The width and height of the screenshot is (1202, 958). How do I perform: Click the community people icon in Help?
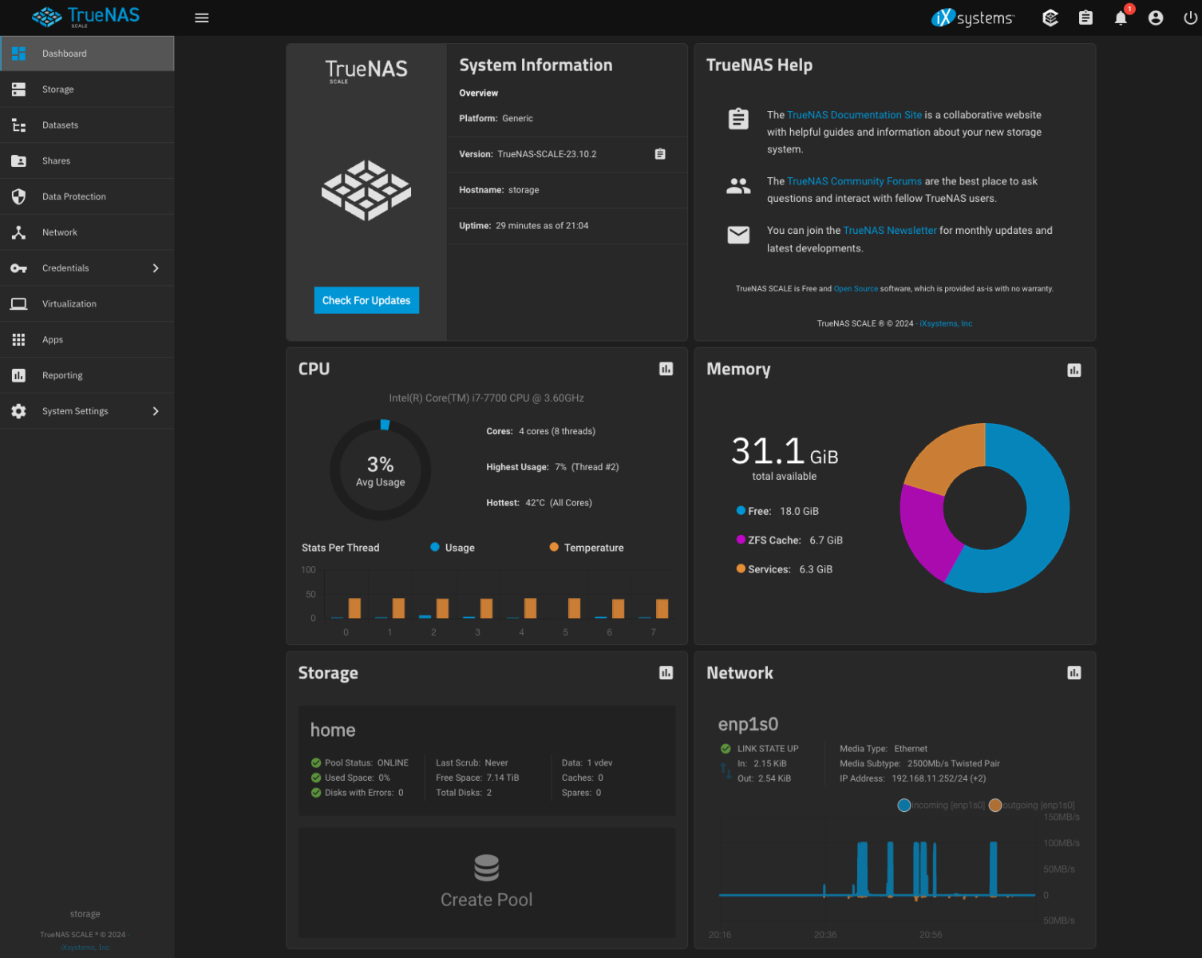point(738,186)
